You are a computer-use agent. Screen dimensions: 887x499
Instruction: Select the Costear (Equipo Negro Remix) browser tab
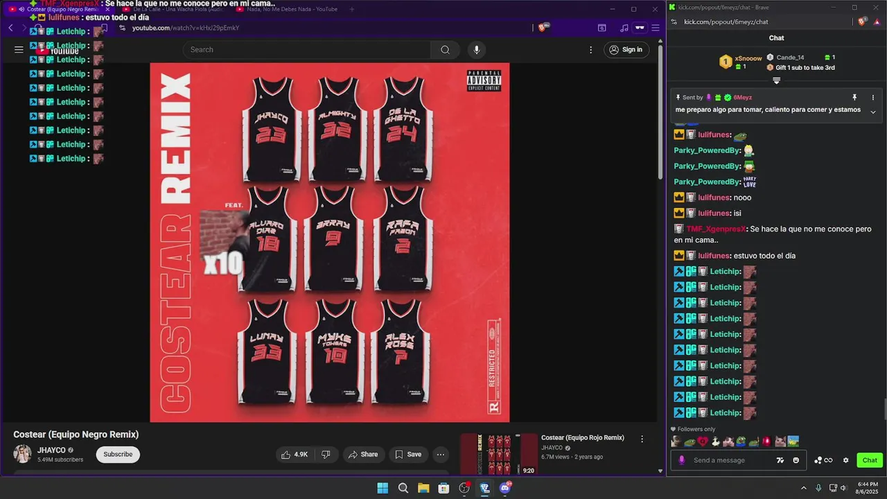click(59, 9)
